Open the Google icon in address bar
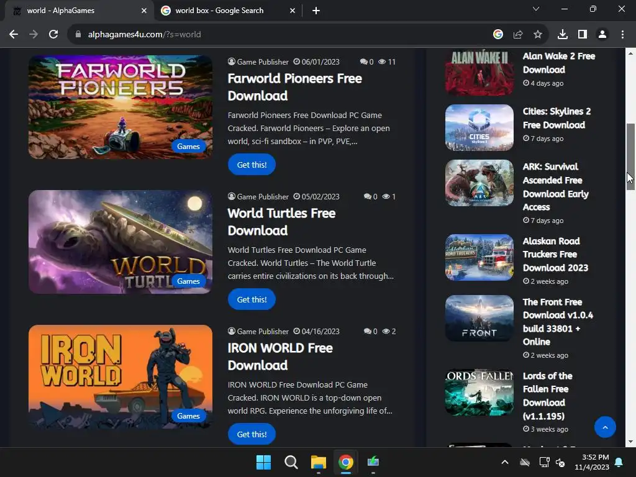This screenshot has height=477, width=636. 498,35
